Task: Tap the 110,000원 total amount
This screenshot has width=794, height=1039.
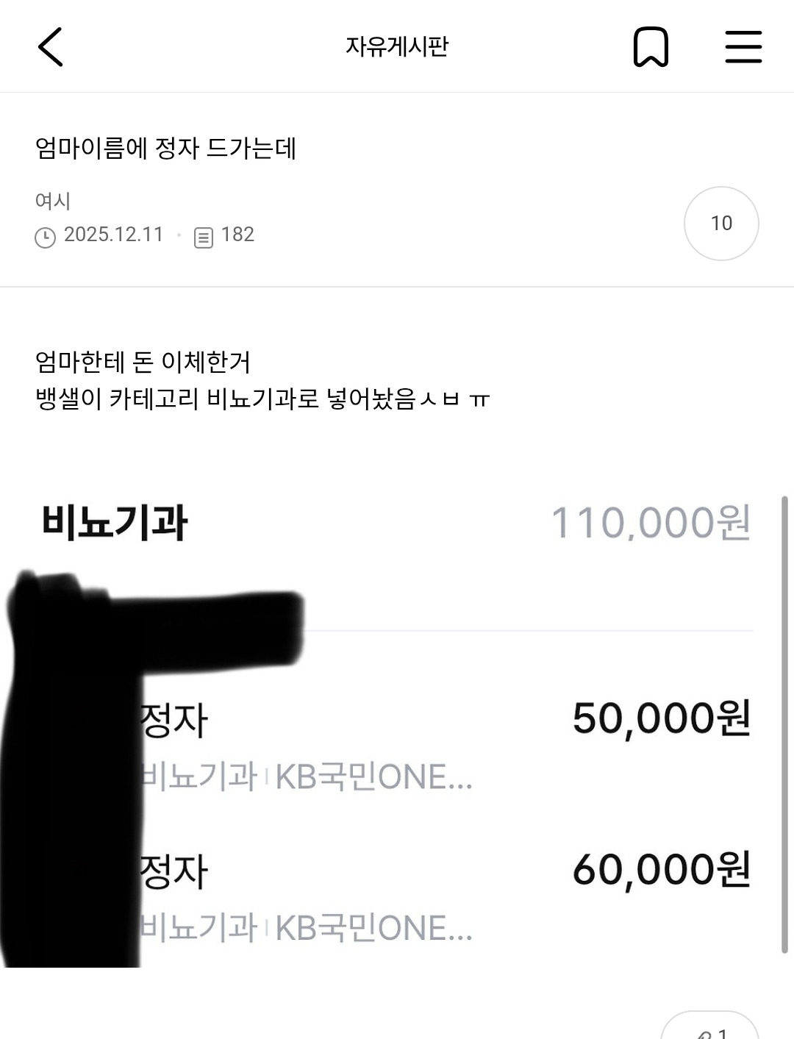Action: (651, 523)
